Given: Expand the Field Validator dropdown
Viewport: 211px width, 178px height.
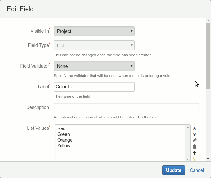Looking at the screenshot, I should pyautogui.click(x=94, y=66).
